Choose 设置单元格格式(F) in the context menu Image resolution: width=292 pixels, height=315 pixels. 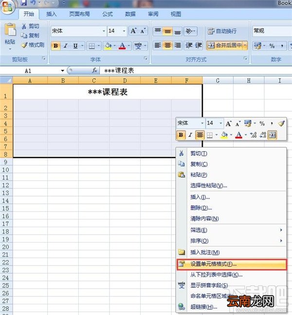(x=232, y=264)
